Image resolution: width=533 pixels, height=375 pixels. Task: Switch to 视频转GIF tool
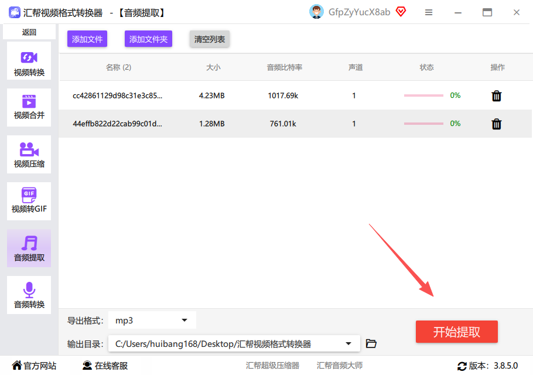click(x=29, y=201)
